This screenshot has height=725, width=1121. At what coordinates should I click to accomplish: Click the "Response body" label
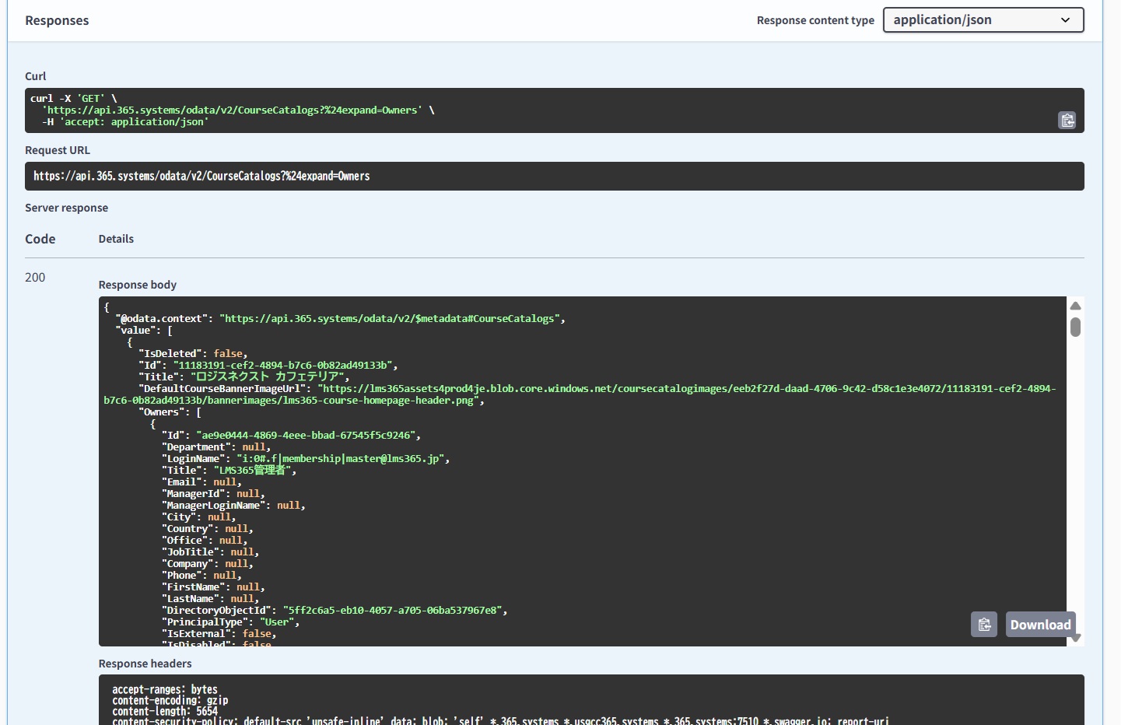pyautogui.click(x=138, y=285)
